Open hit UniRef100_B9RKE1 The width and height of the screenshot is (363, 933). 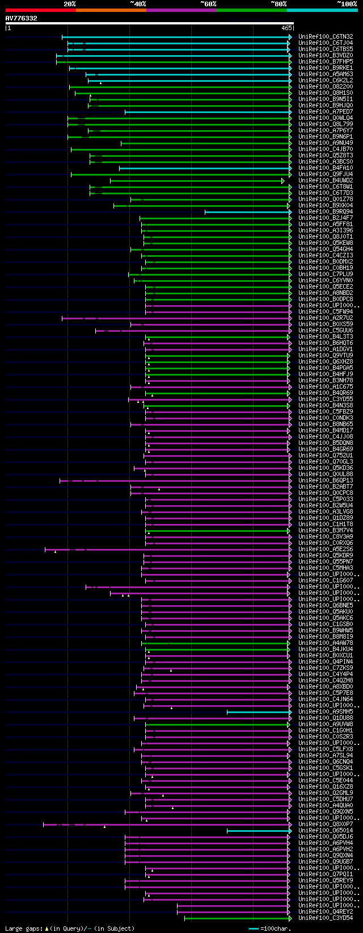pyautogui.click(x=326, y=68)
